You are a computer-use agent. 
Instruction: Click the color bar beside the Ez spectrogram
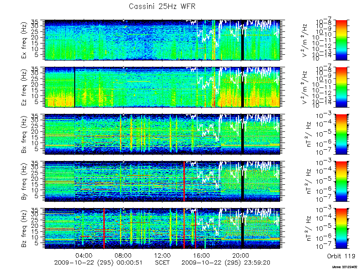click(x=341, y=87)
